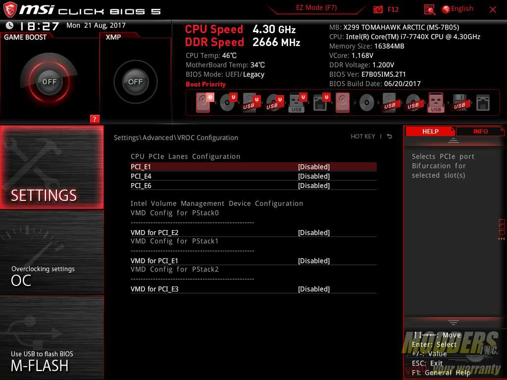This screenshot has width=507, height=380.
Task: Switch to the HELP tab
Action: [430, 131]
